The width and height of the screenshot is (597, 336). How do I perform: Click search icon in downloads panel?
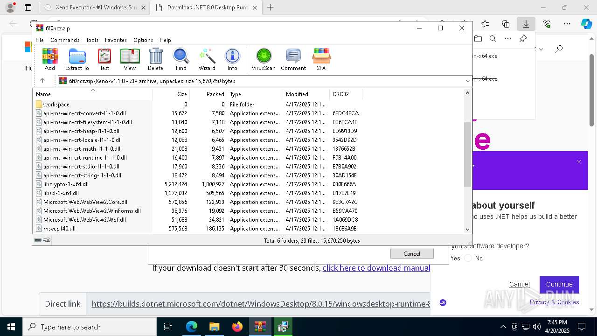(493, 39)
